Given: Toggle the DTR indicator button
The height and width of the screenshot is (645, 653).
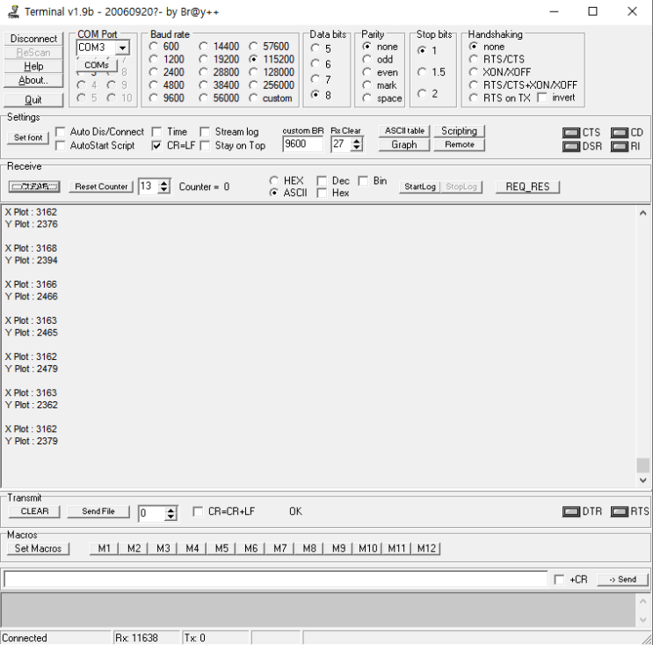Looking at the screenshot, I should [571, 511].
